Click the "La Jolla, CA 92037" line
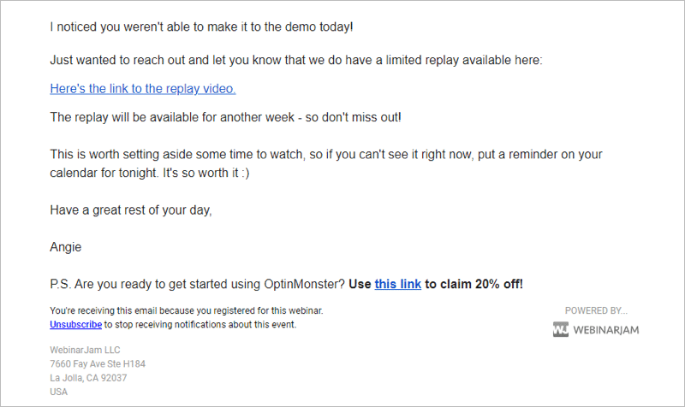The image size is (685, 407). [88, 378]
